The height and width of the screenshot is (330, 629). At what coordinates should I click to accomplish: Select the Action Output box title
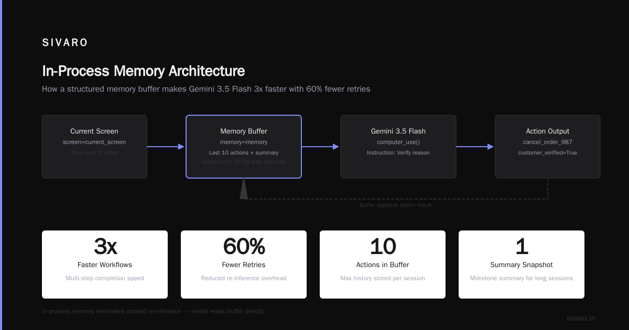pos(548,131)
